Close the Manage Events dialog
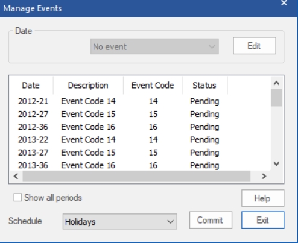 [284, 3]
